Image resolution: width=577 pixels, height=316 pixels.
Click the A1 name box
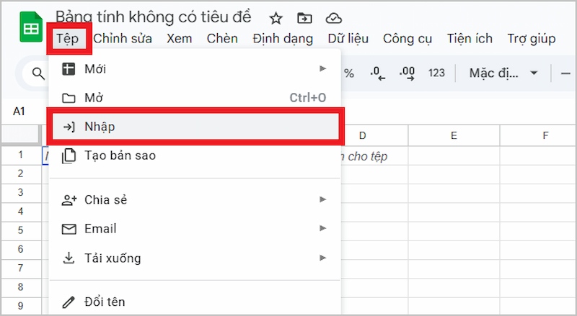19,112
